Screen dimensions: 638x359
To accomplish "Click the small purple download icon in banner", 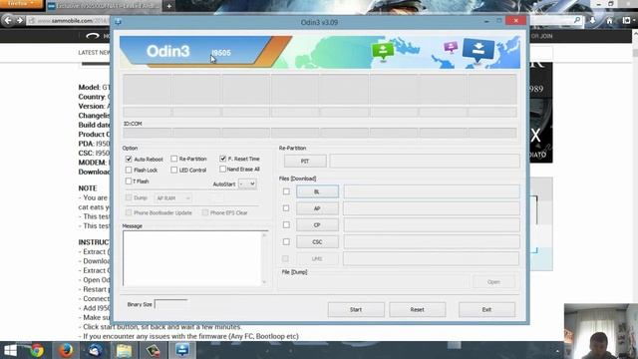I will [x=451, y=47].
